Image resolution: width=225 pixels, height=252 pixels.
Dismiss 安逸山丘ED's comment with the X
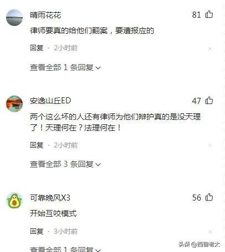[x=210, y=145]
